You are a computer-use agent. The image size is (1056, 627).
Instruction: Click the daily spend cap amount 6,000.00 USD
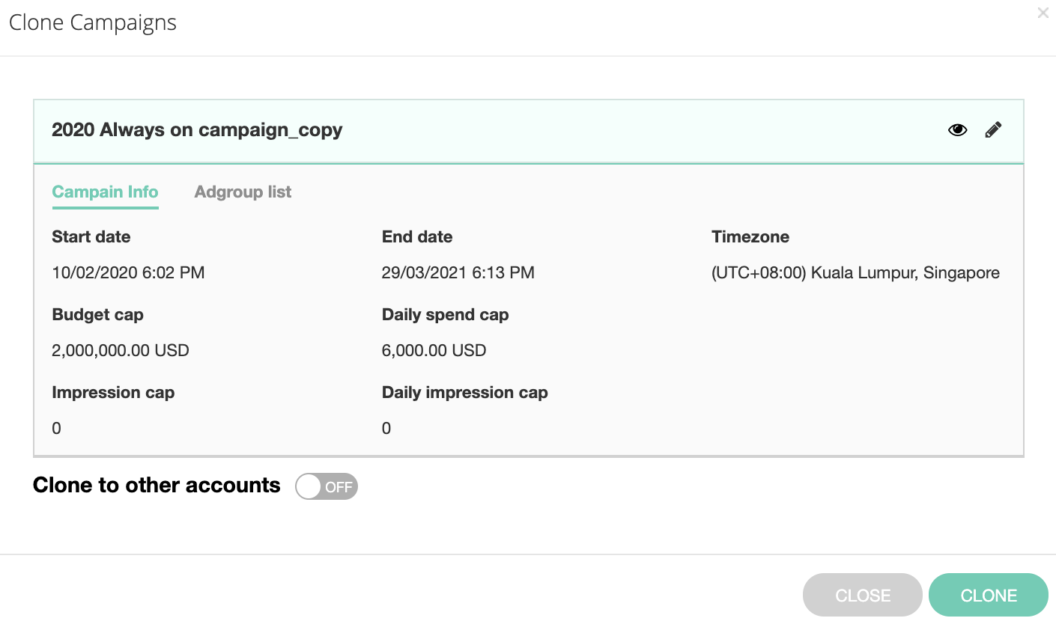tap(434, 350)
